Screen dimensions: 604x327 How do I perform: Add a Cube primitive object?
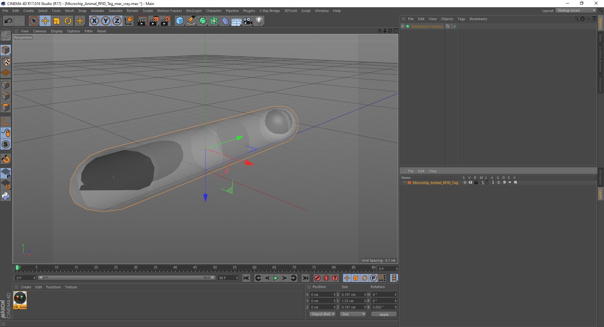pos(180,21)
